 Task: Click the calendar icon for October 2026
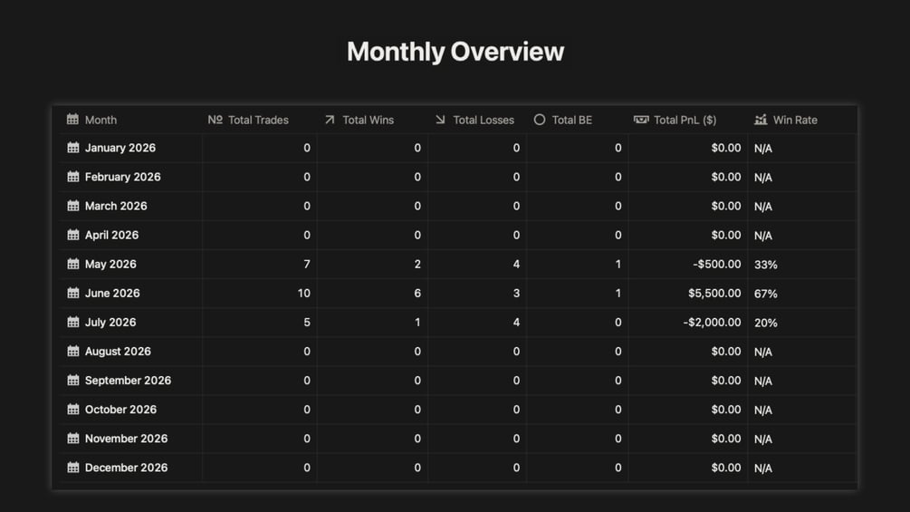click(73, 410)
